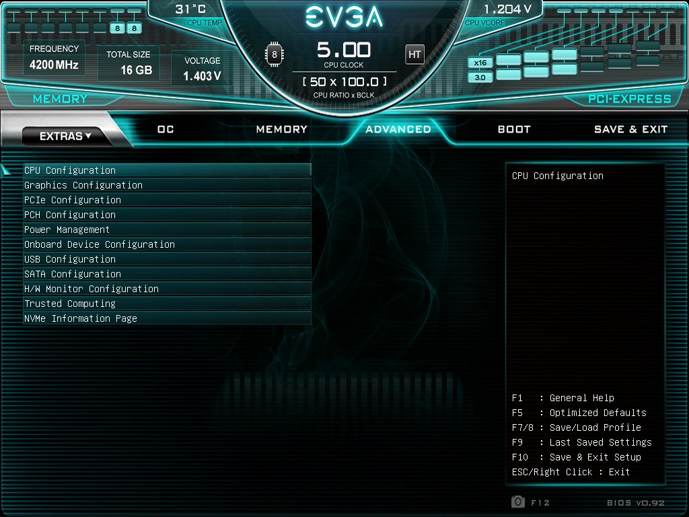Open the CPU Configuration submenu
The height and width of the screenshot is (517, 689).
[167, 170]
